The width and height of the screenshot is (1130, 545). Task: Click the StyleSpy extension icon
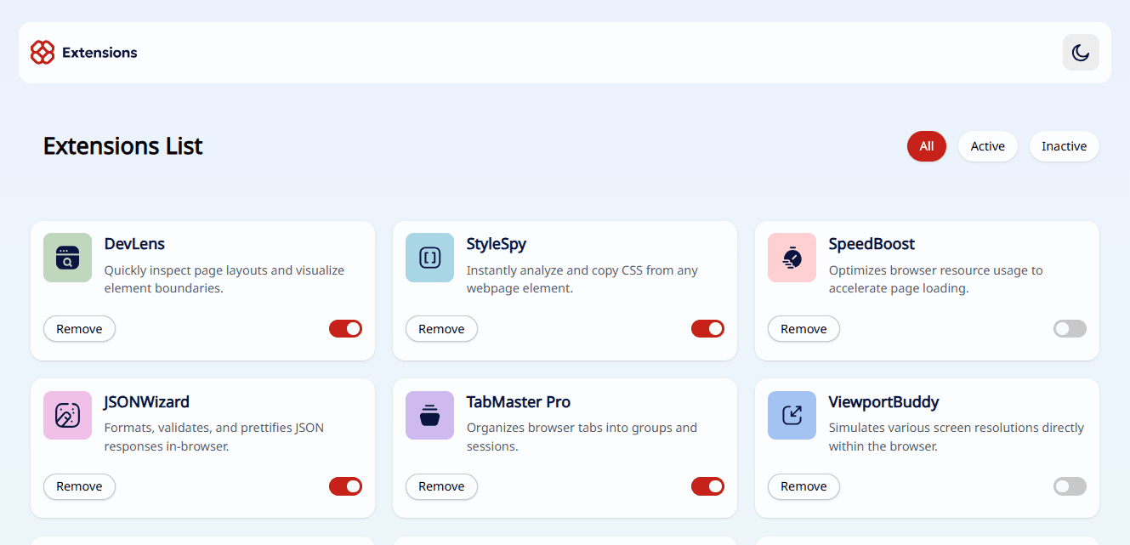coord(429,257)
